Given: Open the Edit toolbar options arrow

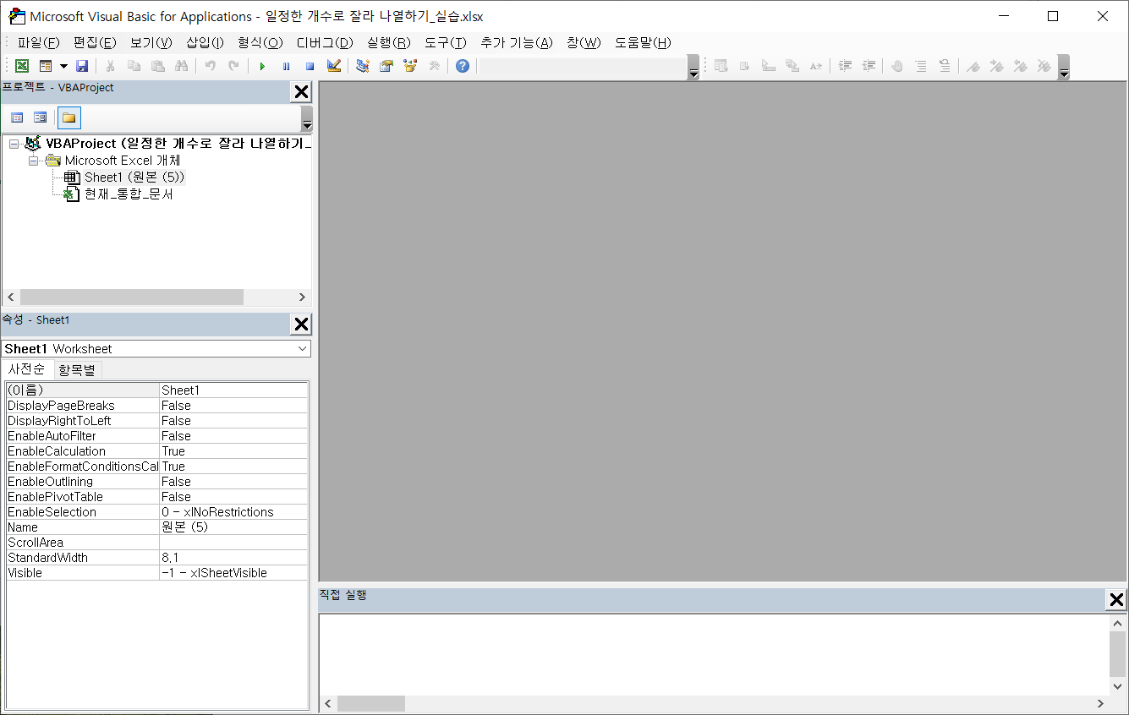Looking at the screenshot, I should click(1064, 68).
